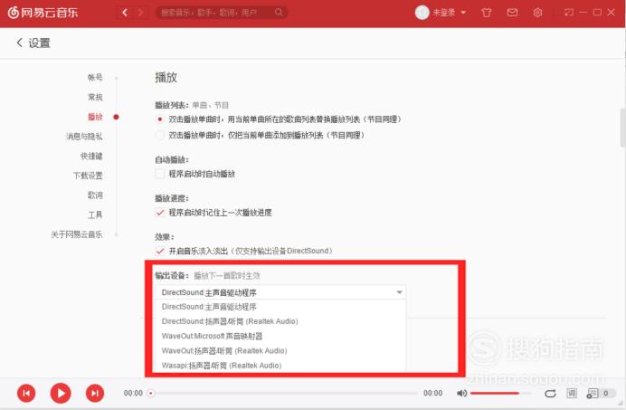Open the messages mail icon
This screenshot has height=410, width=626.
click(x=512, y=13)
